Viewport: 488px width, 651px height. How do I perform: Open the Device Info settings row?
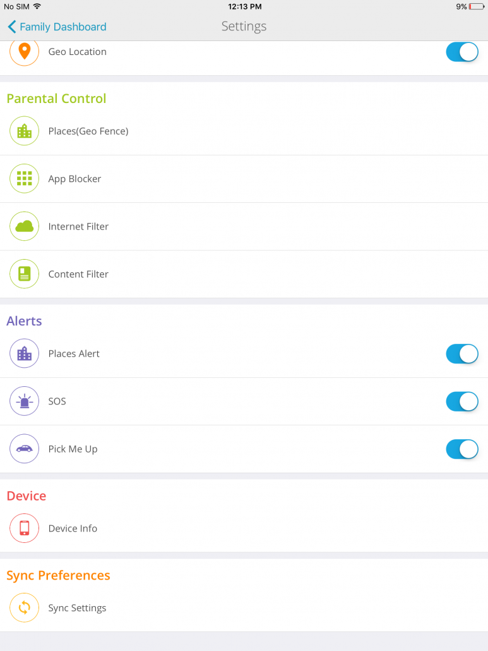(189, 528)
